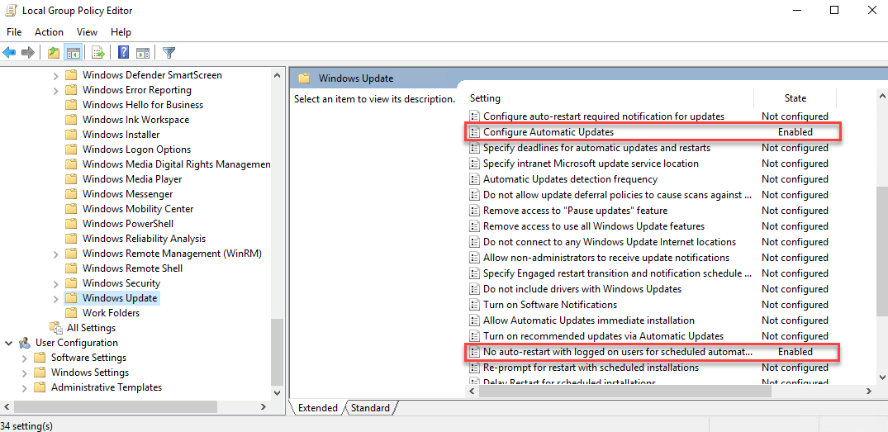Image resolution: width=888 pixels, height=432 pixels.
Task: Expand Windows Settings under User Configuration
Action: (x=24, y=373)
